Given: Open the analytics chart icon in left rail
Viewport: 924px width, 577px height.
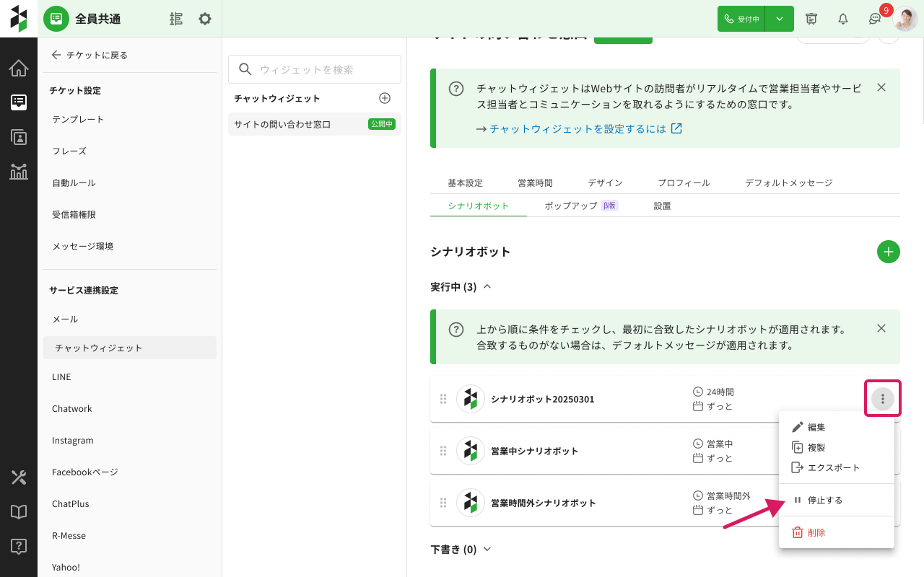Looking at the screenshot, I should pyautogui.click(x=19, y=172).
